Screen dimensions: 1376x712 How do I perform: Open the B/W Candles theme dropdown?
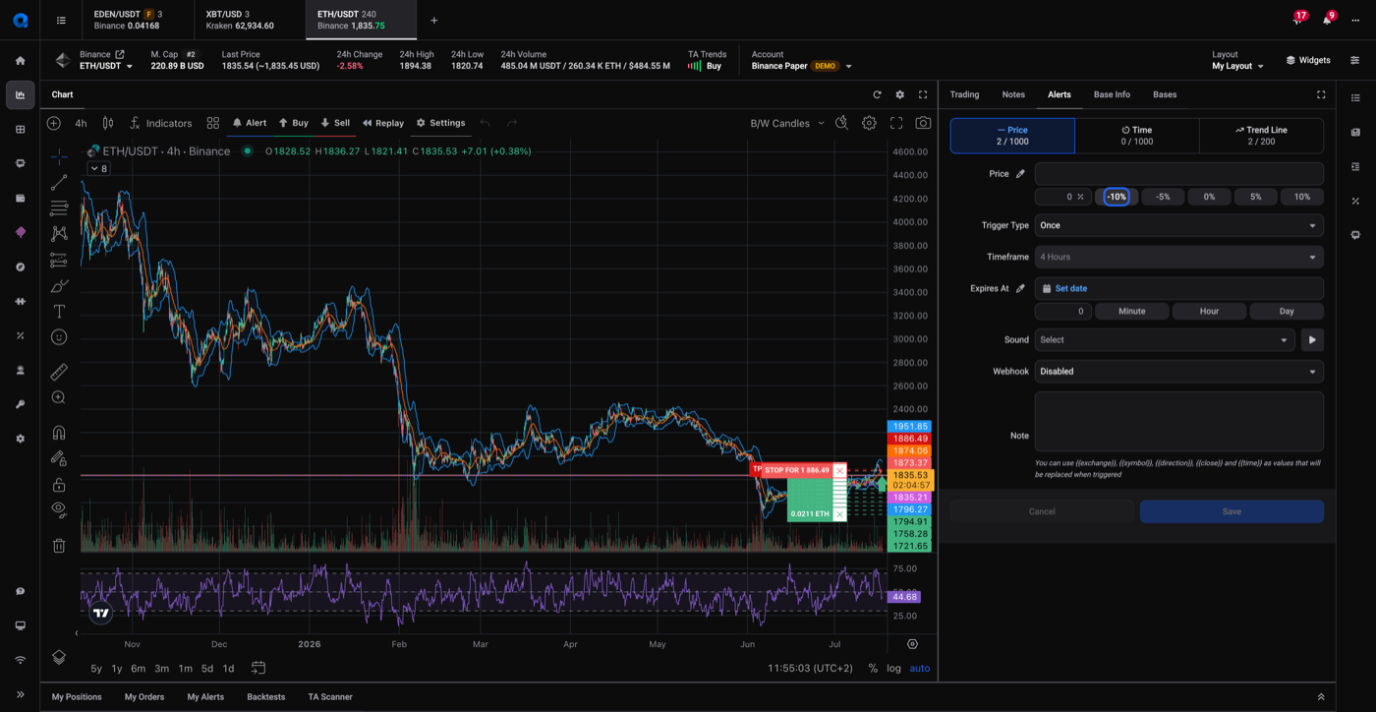[x=787, y=123]
